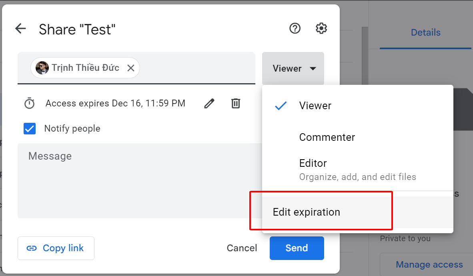Open the Viewer role dropdown

(293, 68)
